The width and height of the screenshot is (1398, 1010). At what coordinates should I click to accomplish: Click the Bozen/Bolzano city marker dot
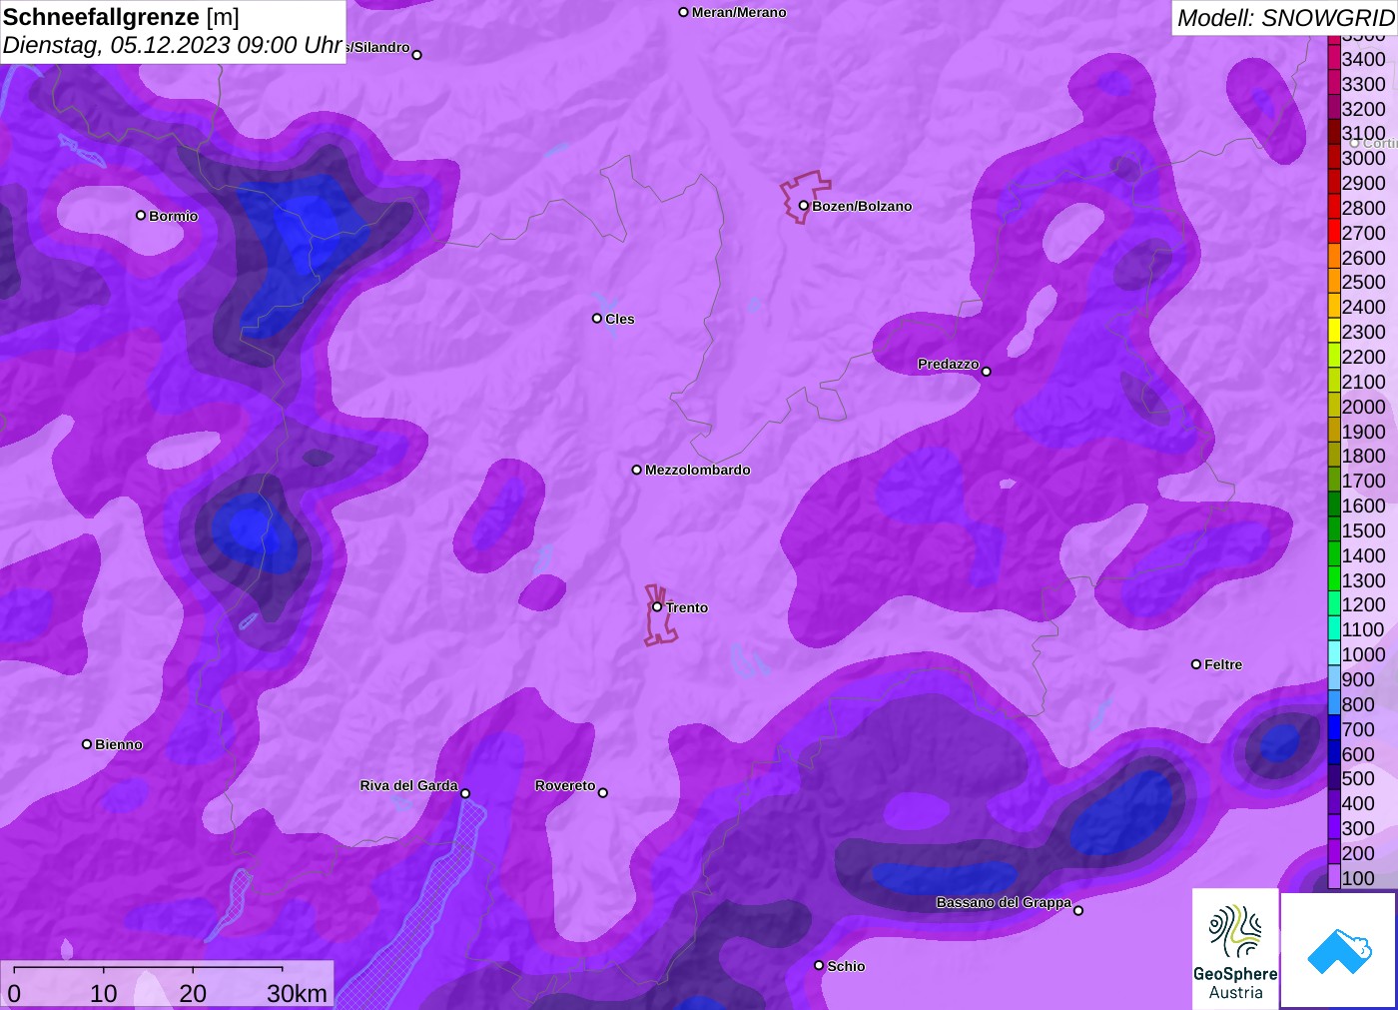point(804,206)
